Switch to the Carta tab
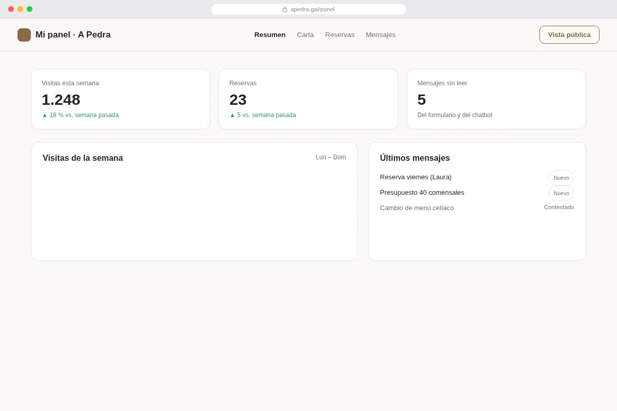 (305, 35)
